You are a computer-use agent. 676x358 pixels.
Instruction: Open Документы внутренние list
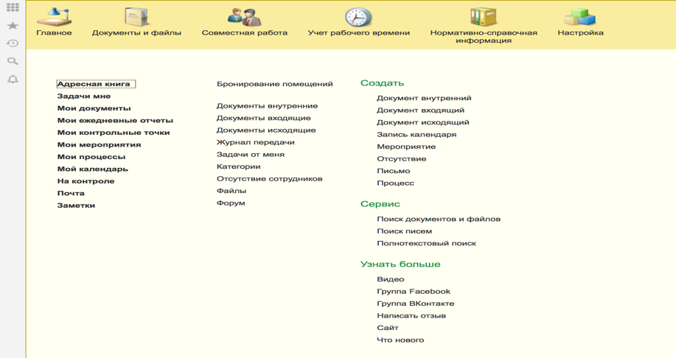click(x=268, y=106)
